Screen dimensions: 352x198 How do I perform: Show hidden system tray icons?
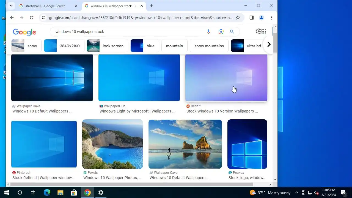(x=297, y=193)
